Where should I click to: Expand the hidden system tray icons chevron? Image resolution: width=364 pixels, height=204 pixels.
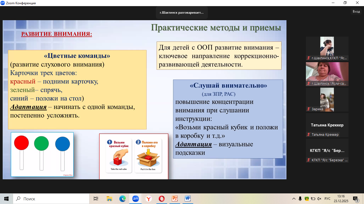(x=294, y=199)
